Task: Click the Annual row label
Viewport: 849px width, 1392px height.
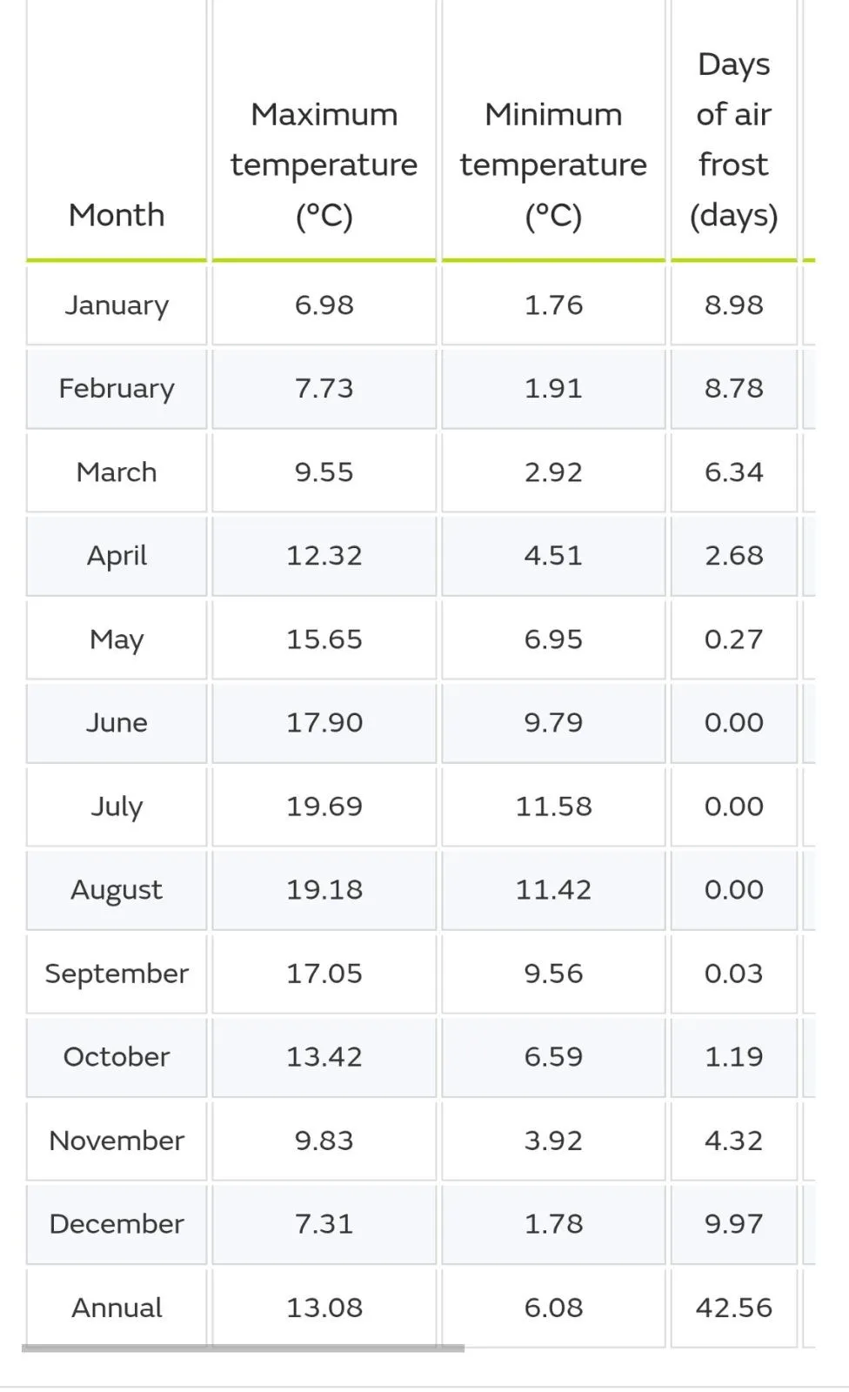Action: click(x=117, y=1307)
